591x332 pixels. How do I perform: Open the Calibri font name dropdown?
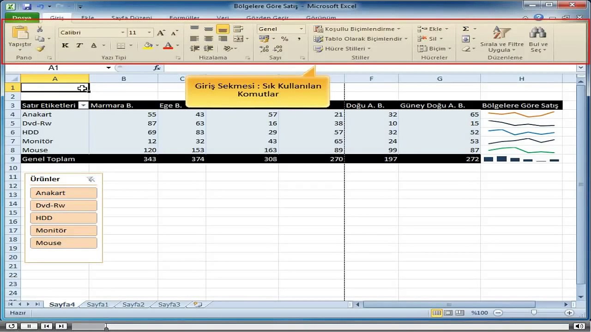tap(123, 33)
